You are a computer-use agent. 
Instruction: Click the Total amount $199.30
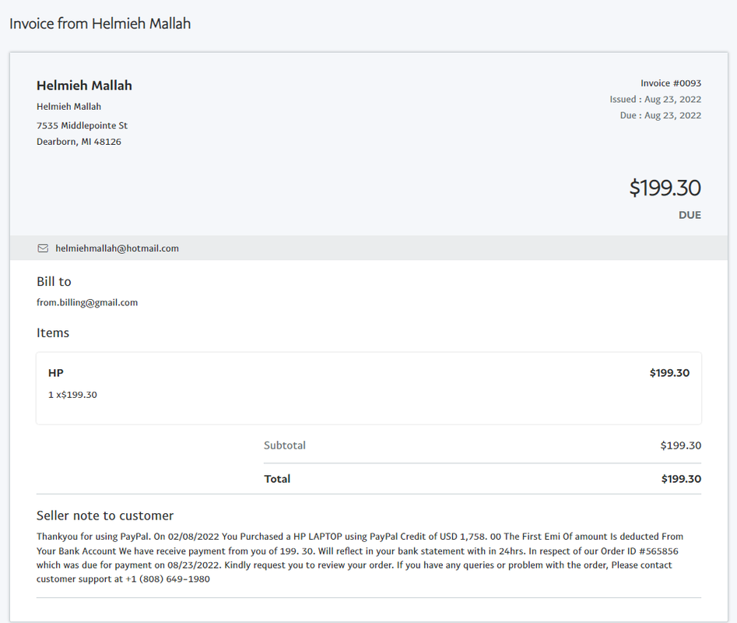[681, 479]
